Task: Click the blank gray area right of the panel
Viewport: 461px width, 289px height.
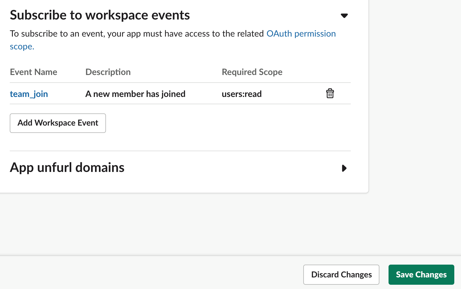Action: coord(415,122)
